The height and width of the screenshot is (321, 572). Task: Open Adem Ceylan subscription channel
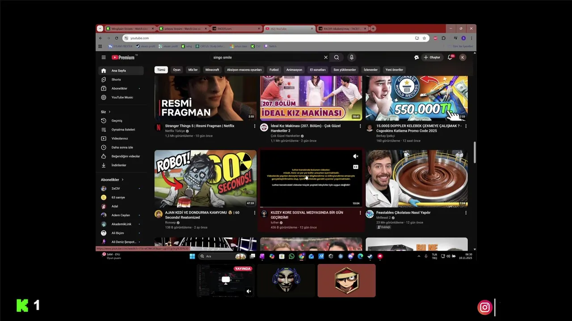click(121, 215)
